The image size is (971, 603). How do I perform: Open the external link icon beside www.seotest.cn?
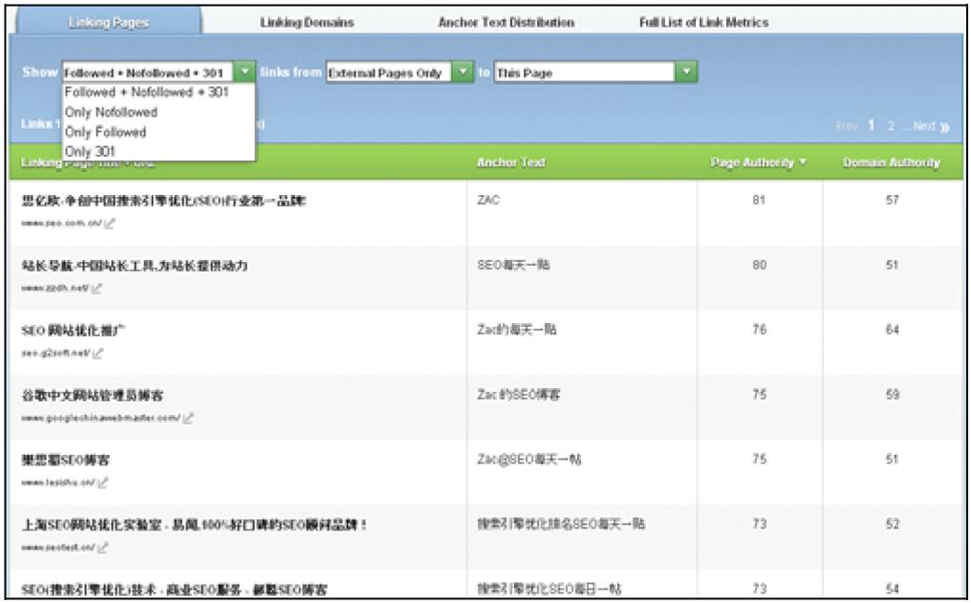pyautogui.click(x=103, y=548)
